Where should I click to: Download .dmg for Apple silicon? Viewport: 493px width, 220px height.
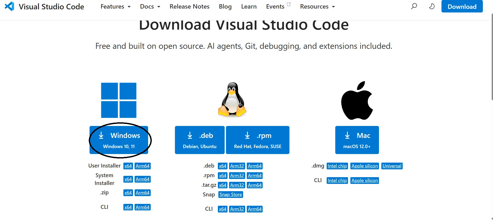(x=365, y=166)
